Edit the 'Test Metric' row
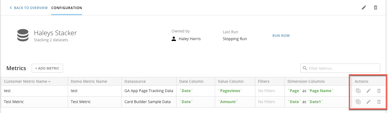Viewport: 388px width, 113px height. (x=368, y=102)
